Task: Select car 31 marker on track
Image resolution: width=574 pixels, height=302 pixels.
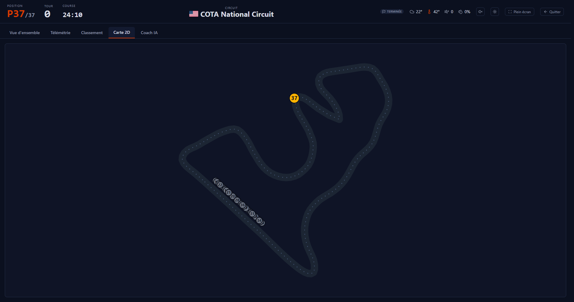Action: tap(252, 214)
